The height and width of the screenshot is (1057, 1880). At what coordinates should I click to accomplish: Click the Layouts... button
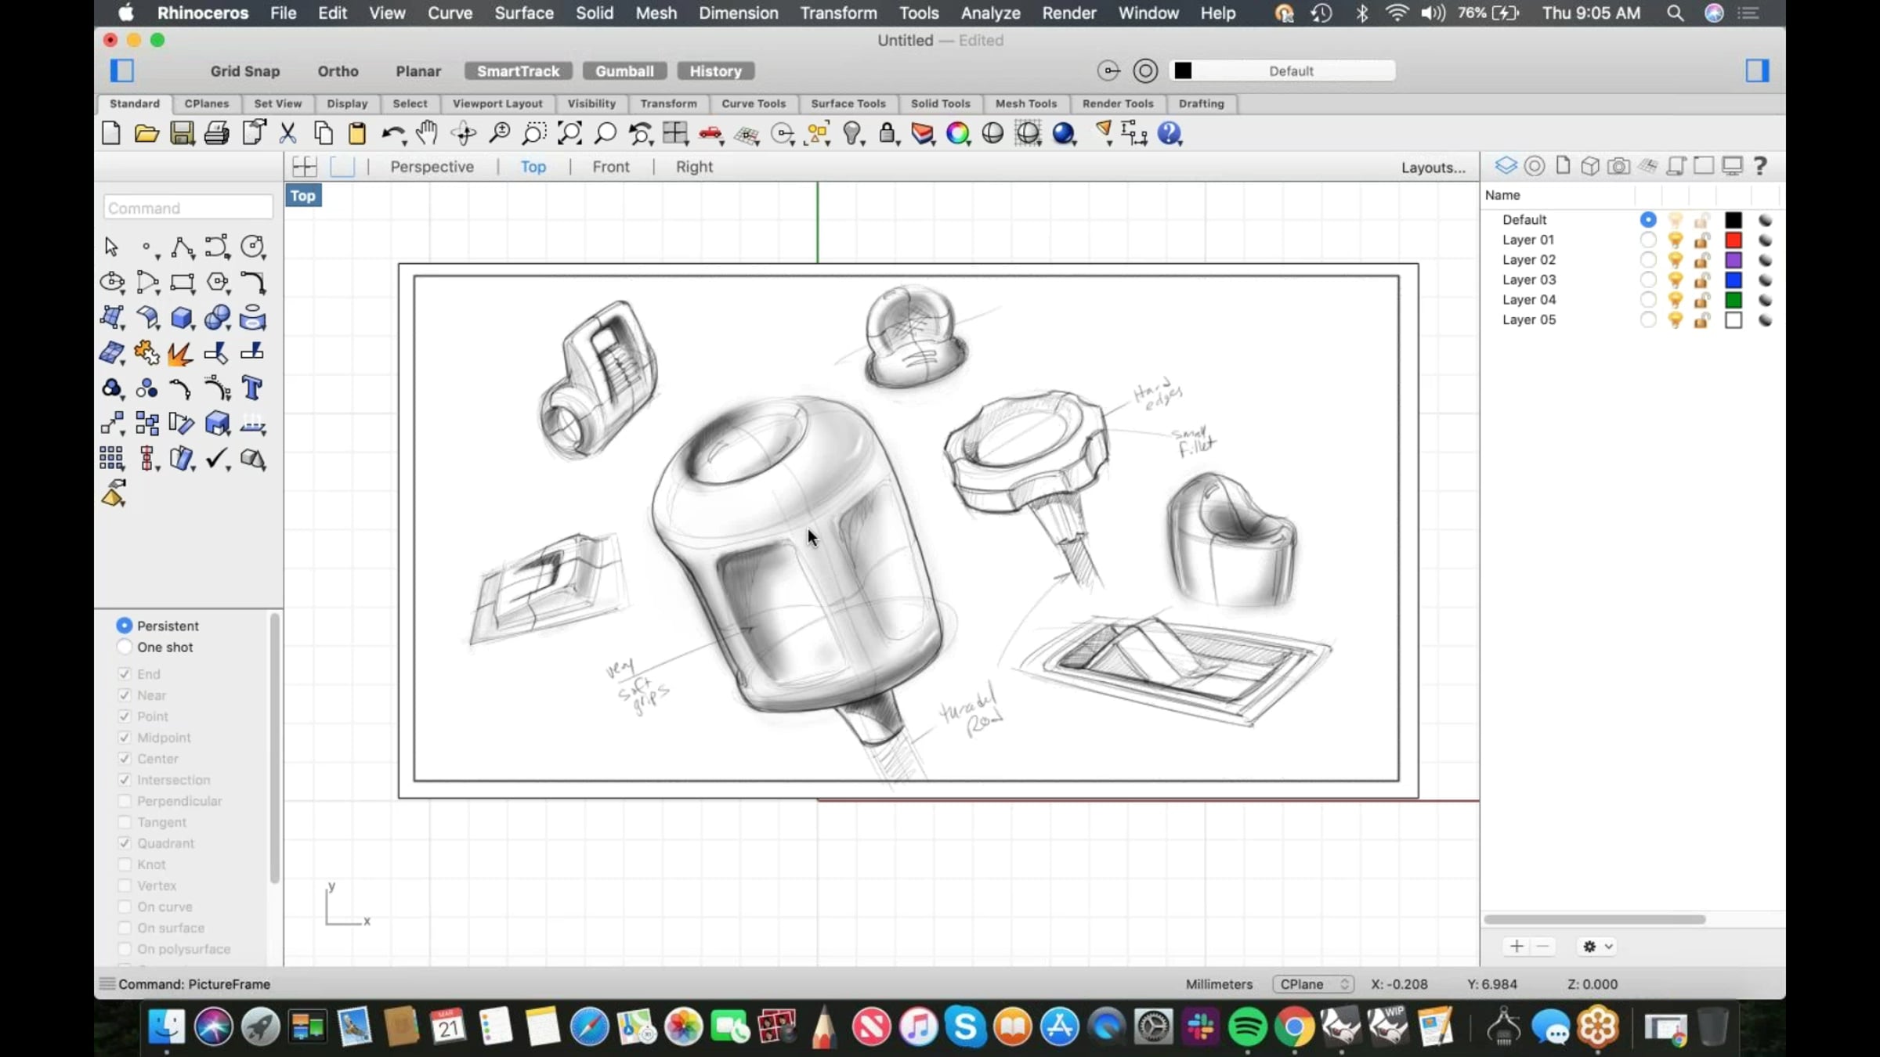(1433, 168)
